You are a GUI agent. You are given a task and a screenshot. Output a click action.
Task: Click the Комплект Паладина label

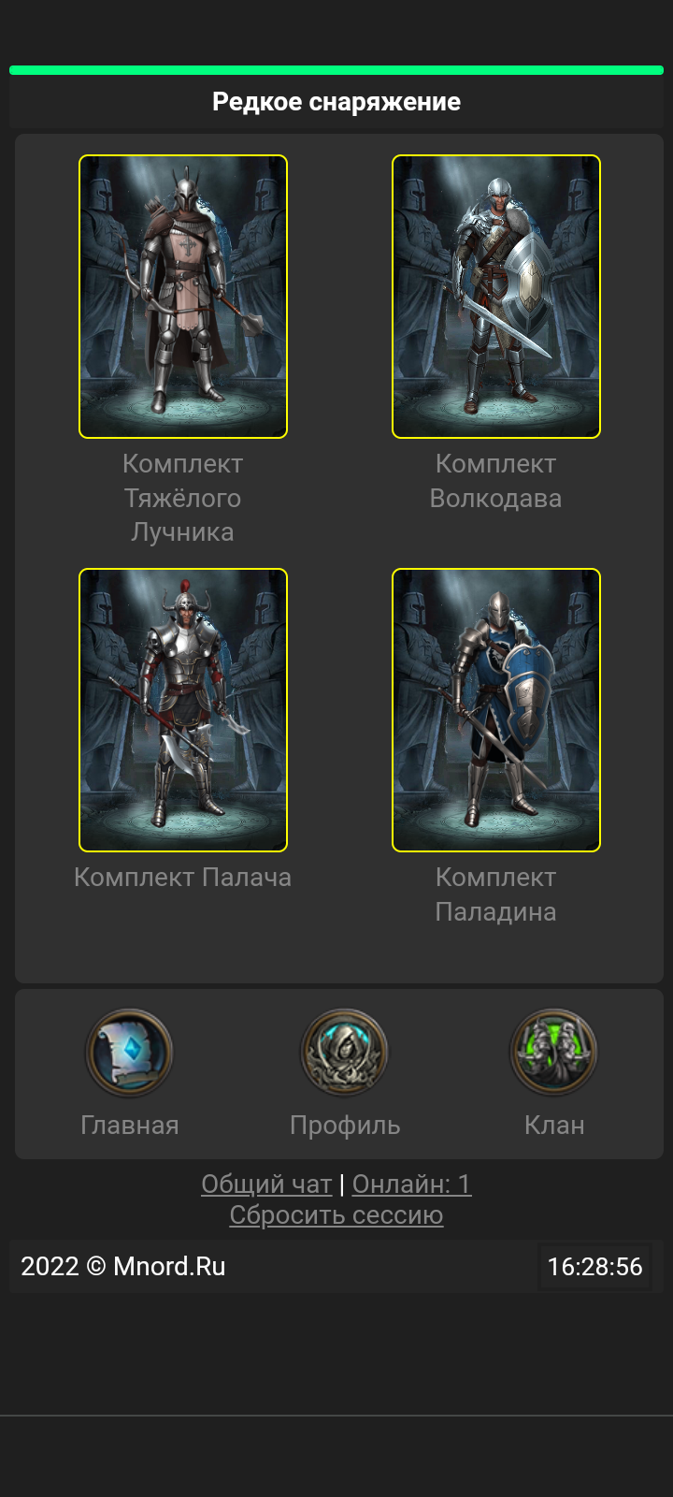(x=496, y=894)
